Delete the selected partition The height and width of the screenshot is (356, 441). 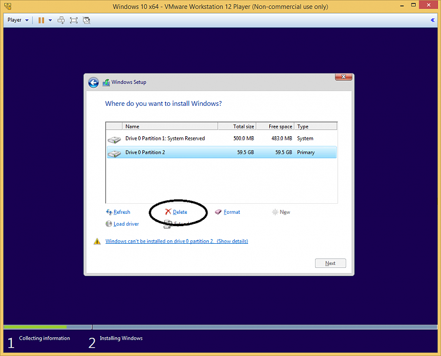(x=180, y=212)
